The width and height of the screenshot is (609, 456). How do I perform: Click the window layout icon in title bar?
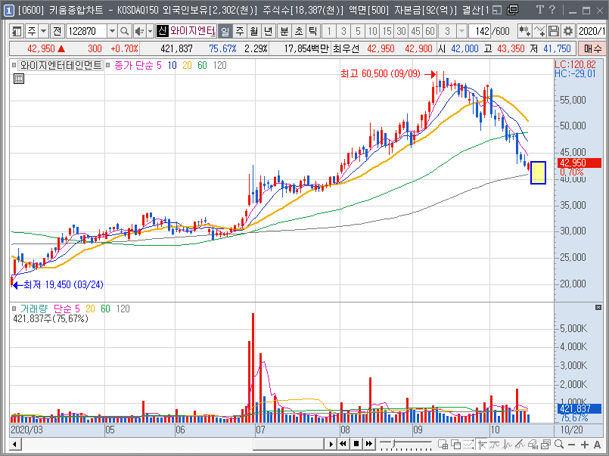pos(497,10)
